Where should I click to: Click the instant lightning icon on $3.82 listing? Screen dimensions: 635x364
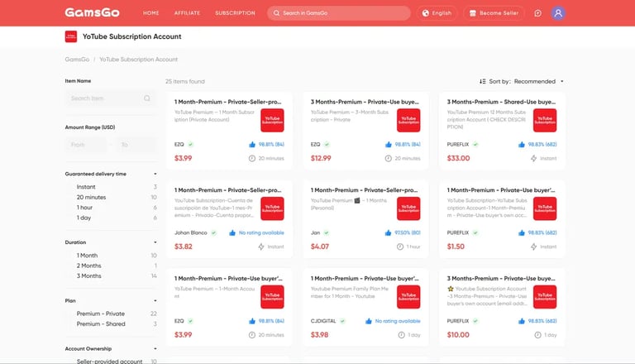261,247
